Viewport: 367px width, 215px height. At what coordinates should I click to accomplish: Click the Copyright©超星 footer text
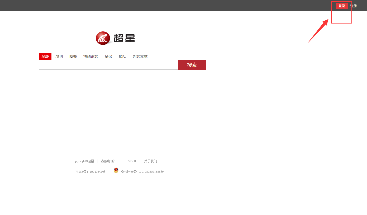click(x=83, y=161)
